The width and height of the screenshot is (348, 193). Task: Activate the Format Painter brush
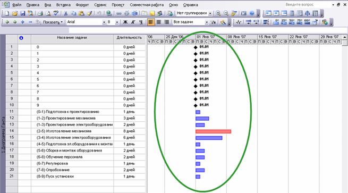(x=89, y=13)
